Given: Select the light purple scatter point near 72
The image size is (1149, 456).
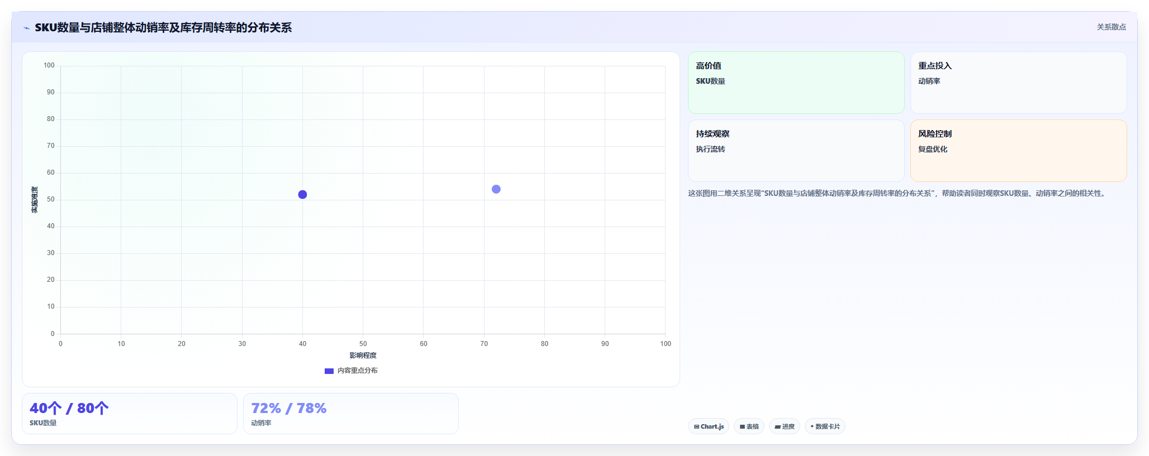Looking at the screenshot, I should click(496, 189).
